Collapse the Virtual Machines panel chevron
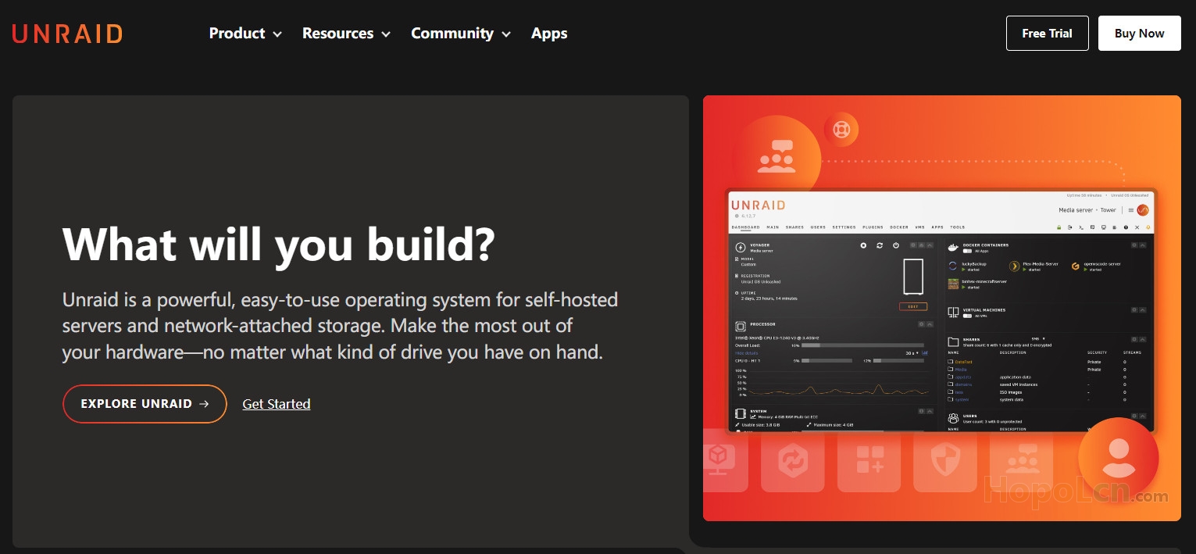This screenshot has width=1196, height=554. pos(1143,309)
